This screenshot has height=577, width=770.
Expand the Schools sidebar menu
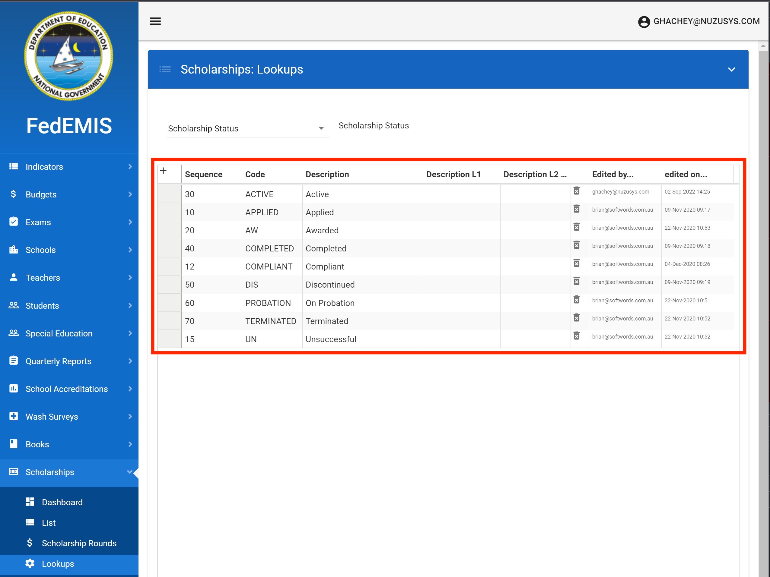pyautogui.click(x=69, y=250)
